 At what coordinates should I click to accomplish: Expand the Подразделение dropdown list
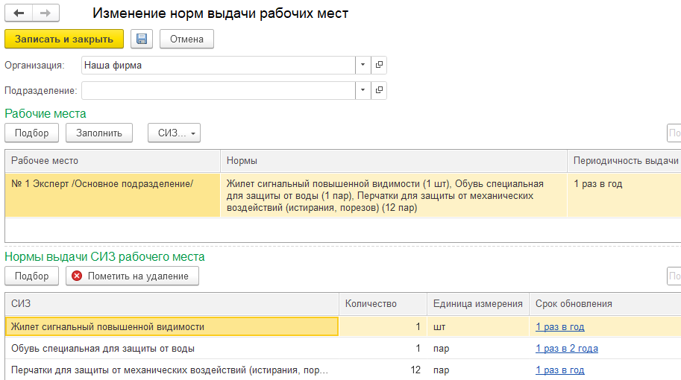363,90
